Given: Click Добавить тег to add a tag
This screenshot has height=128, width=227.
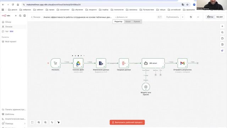Looking at the screenshot, I should 121,17.
